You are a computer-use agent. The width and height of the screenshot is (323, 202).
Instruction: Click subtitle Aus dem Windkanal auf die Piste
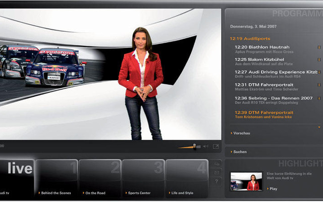[x=264, y=64]
